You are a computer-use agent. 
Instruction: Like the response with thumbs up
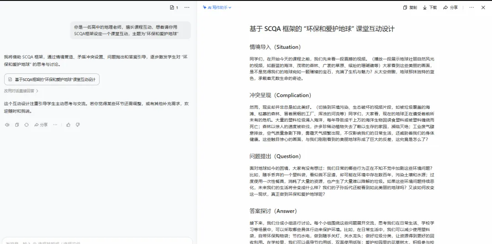pyautogui.click(x=68, y=125)
